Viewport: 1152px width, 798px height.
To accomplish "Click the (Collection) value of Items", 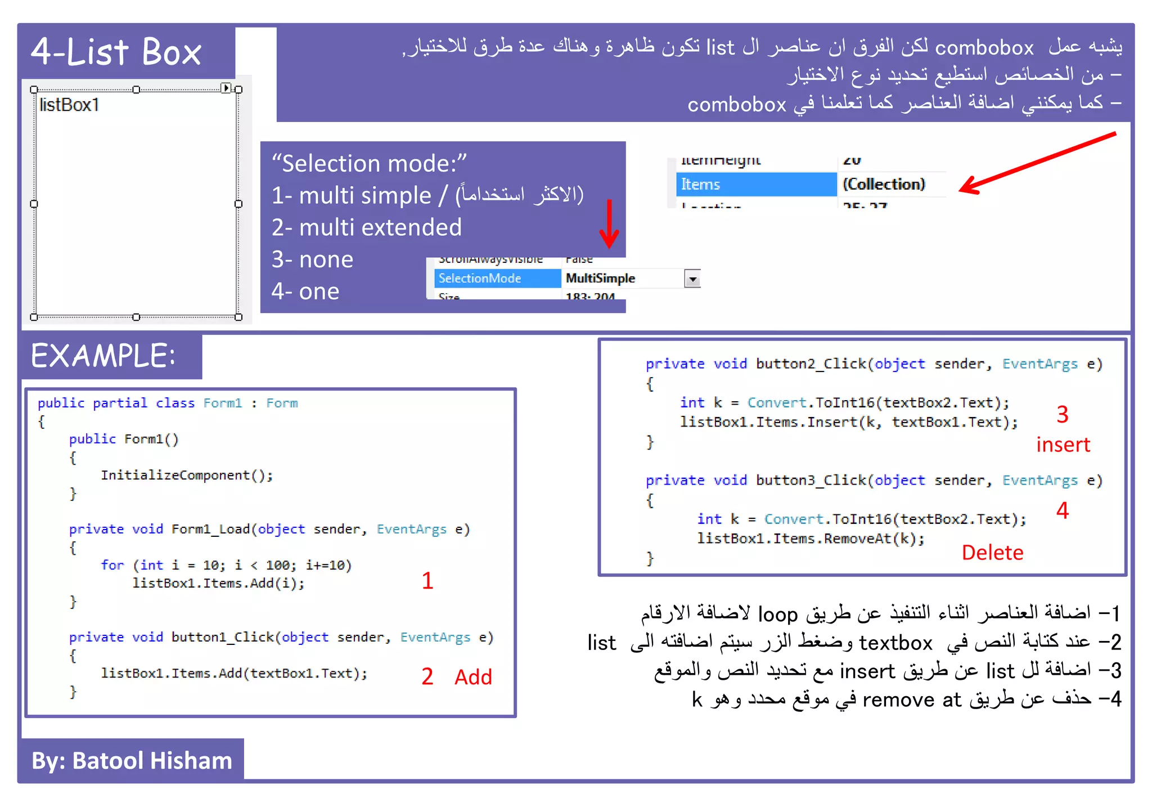I will pyautogui.click(x=883, y=184).
